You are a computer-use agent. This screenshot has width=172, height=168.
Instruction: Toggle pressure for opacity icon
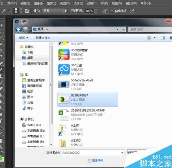[x=104, y=11]
